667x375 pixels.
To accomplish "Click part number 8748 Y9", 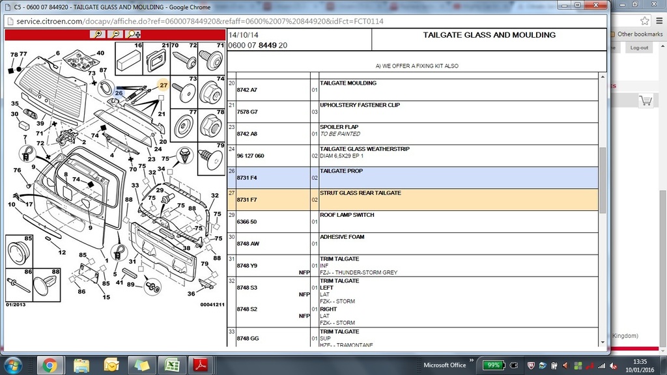I will click(x=247, y=266).
